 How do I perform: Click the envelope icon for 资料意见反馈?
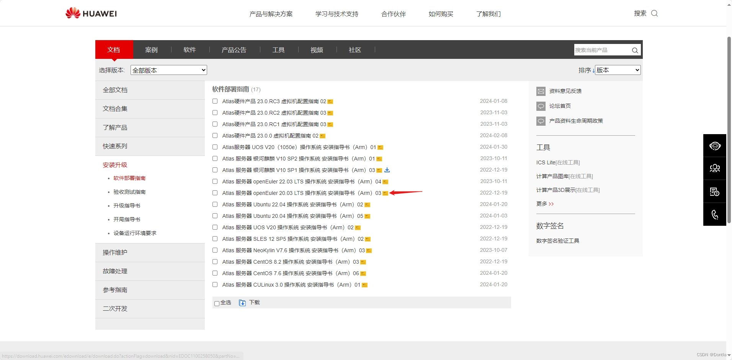click(541, 91)
